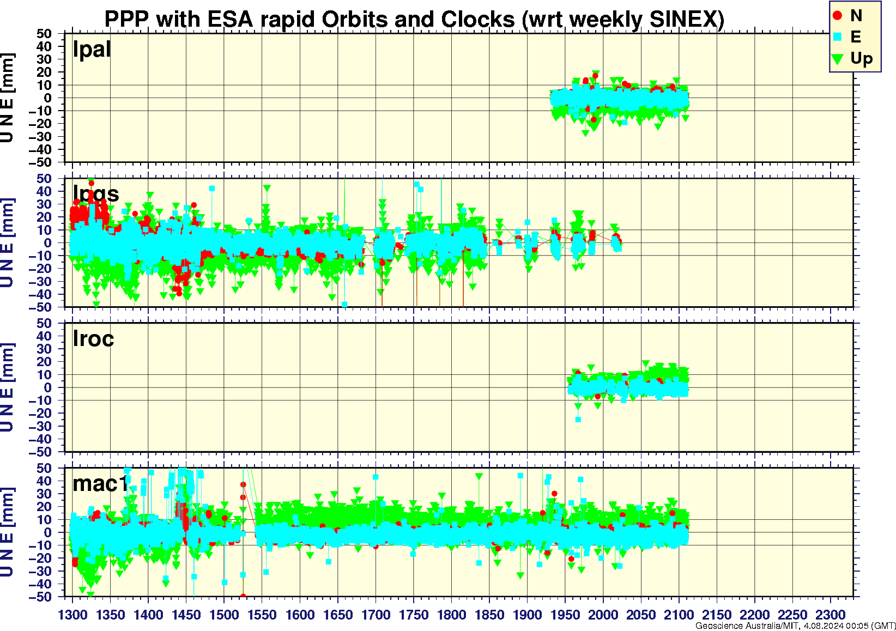Viewport: 896px width, 631px height.
Task: Click the 'lpgs' station label
Action: click(x=96, y=195)
